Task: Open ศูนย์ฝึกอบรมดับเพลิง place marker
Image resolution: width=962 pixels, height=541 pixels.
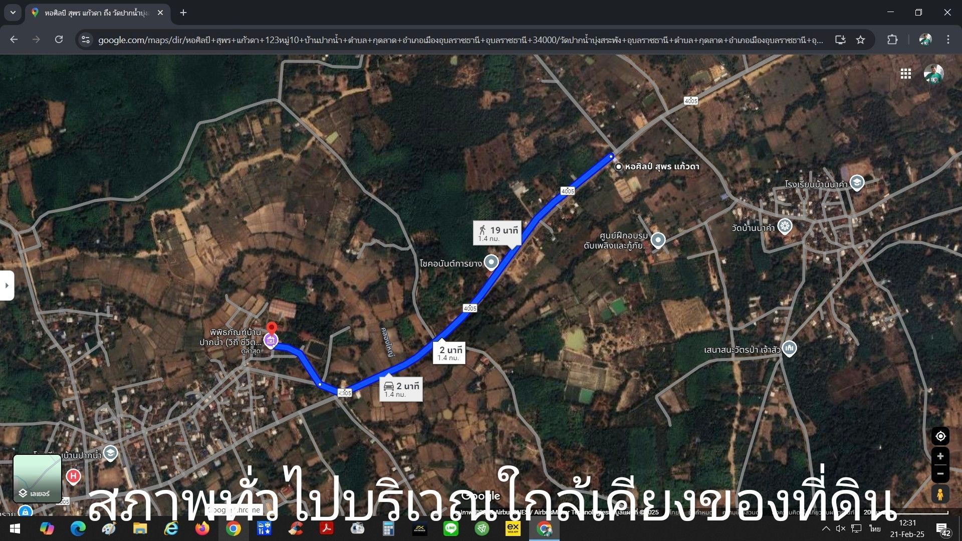Action: coord(658,240)
